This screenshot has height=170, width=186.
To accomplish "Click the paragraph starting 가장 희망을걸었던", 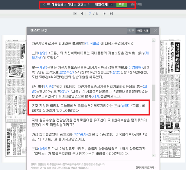I will (x=90, y=137).
